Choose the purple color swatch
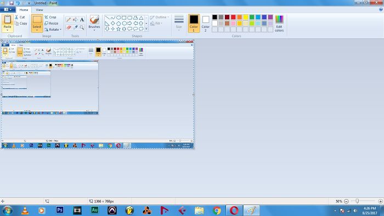This screenshot has height=216, width=384. click(270, 17)
